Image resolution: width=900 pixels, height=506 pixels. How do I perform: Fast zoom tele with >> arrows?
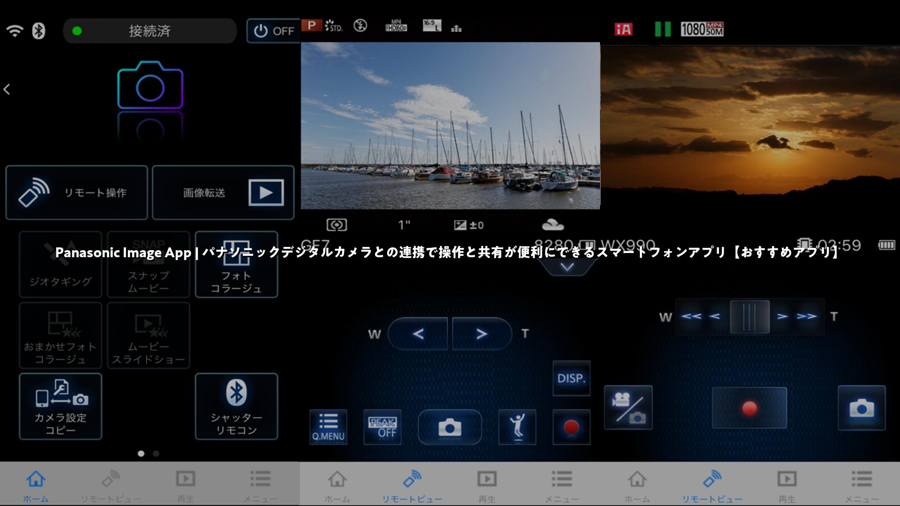(x=807, y=316)
